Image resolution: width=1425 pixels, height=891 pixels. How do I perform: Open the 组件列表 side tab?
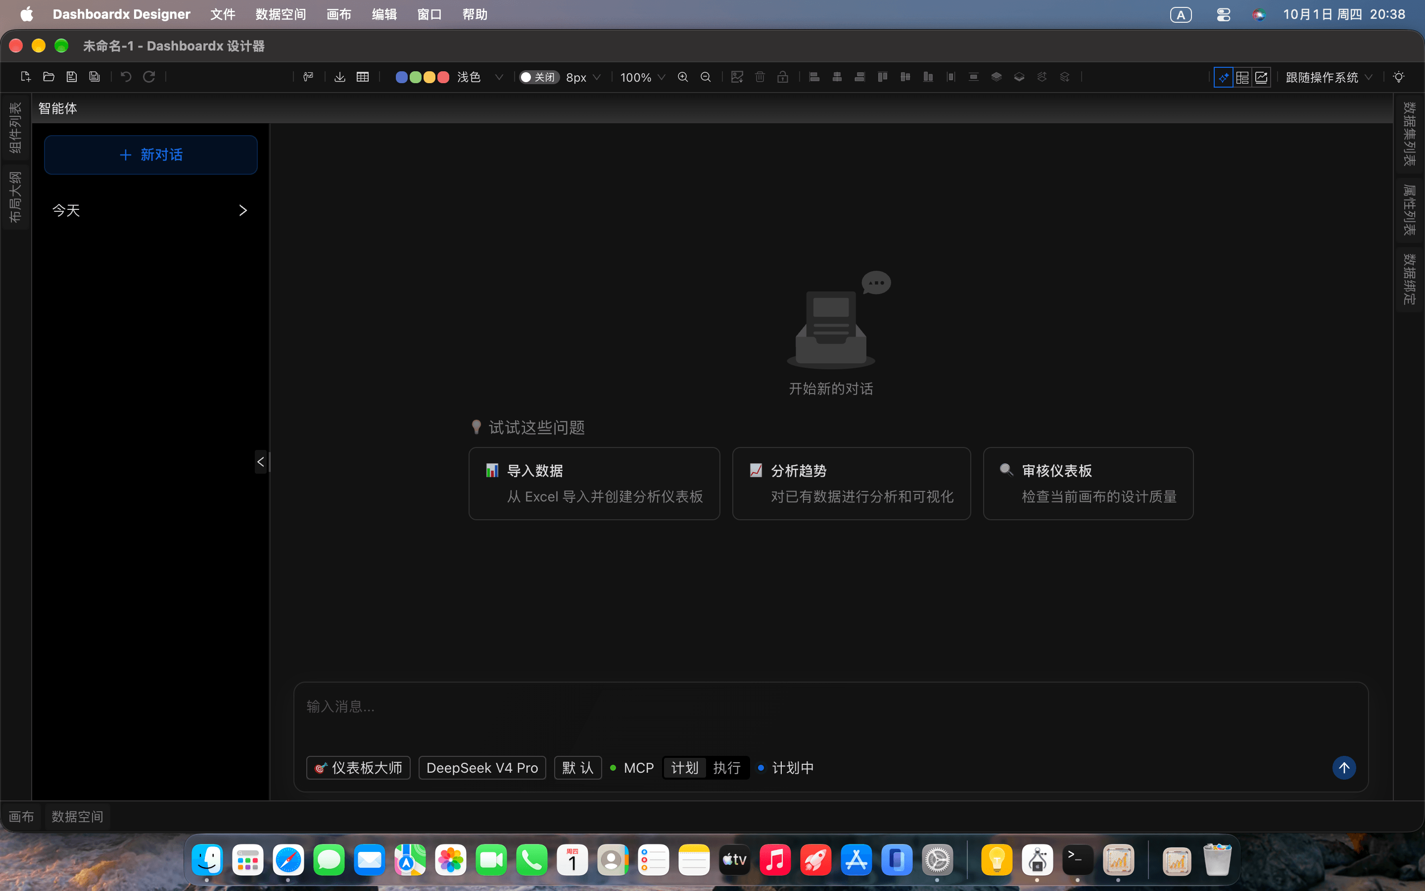(x=15, y=127)
